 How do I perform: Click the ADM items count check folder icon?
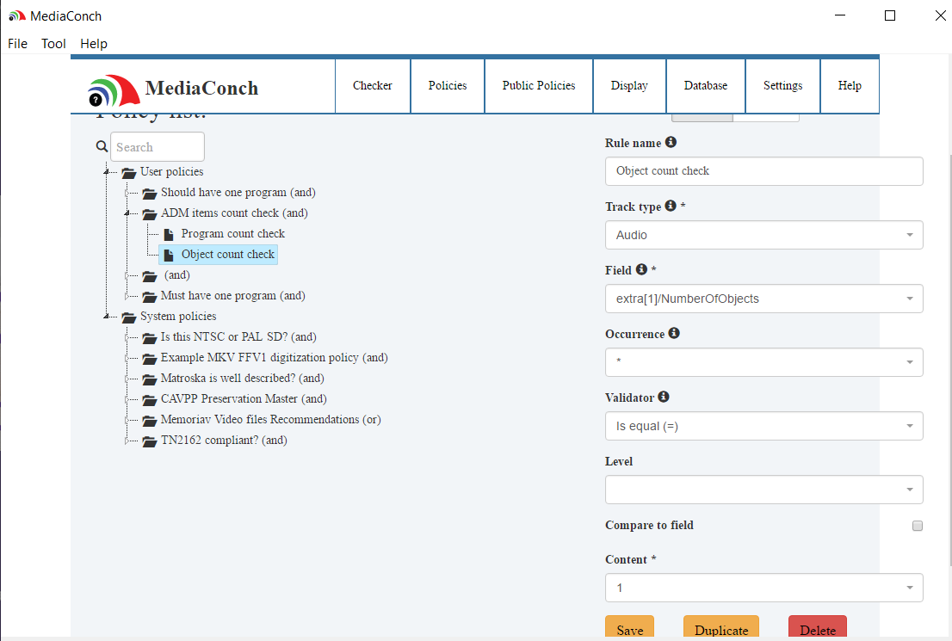coord(150,214)
